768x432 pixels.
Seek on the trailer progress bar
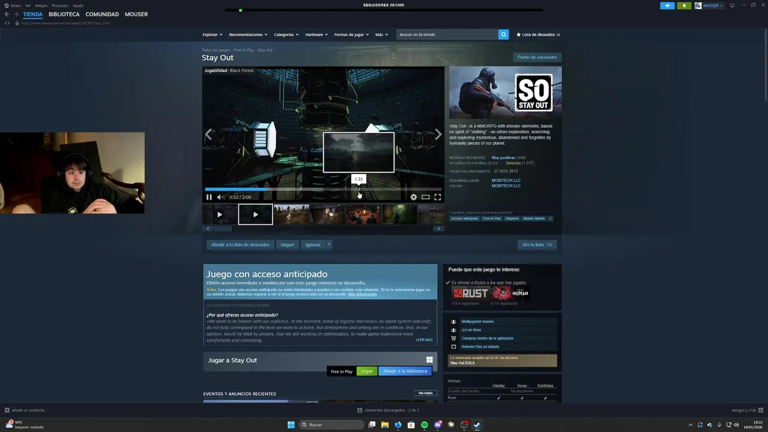tap(323, 189)
